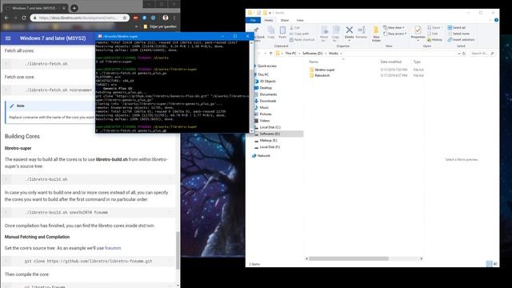Click the Chrome profile avatar
Viewport: 512px width, 288px height.
166,18
